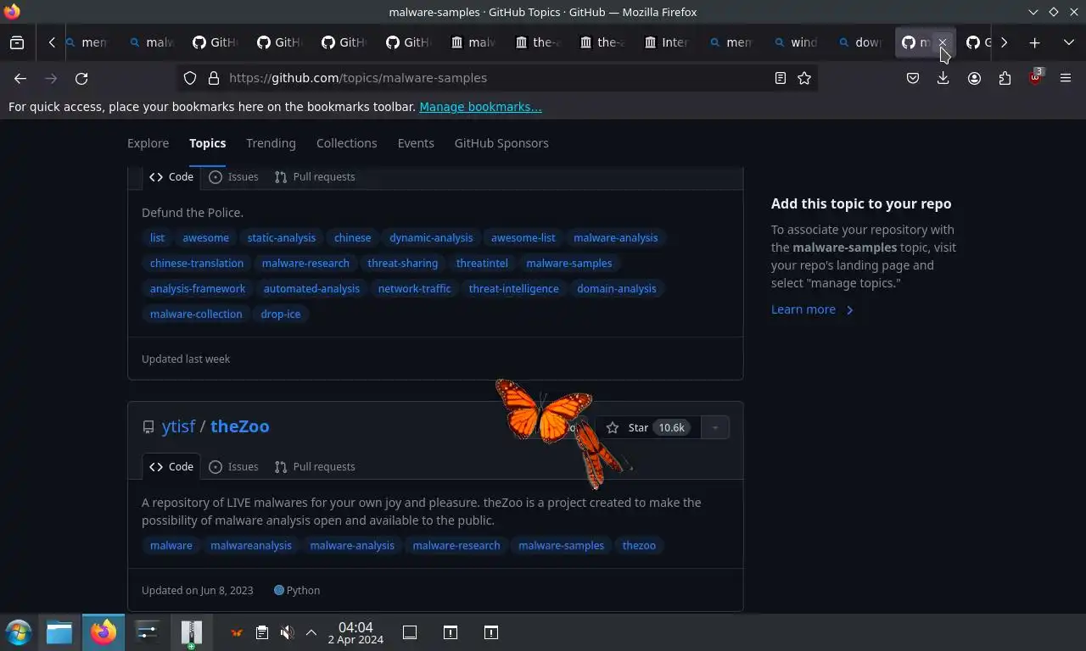Open the network-traffic topic tag

[x=414, y=289]
